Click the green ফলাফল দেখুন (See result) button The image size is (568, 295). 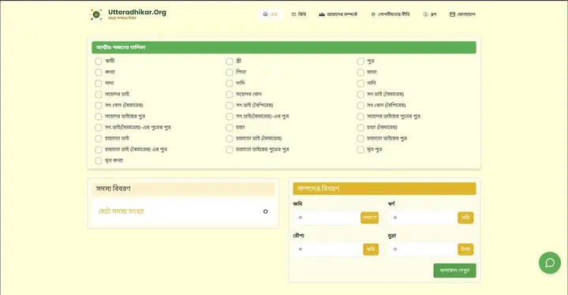[x=454, y=271]
